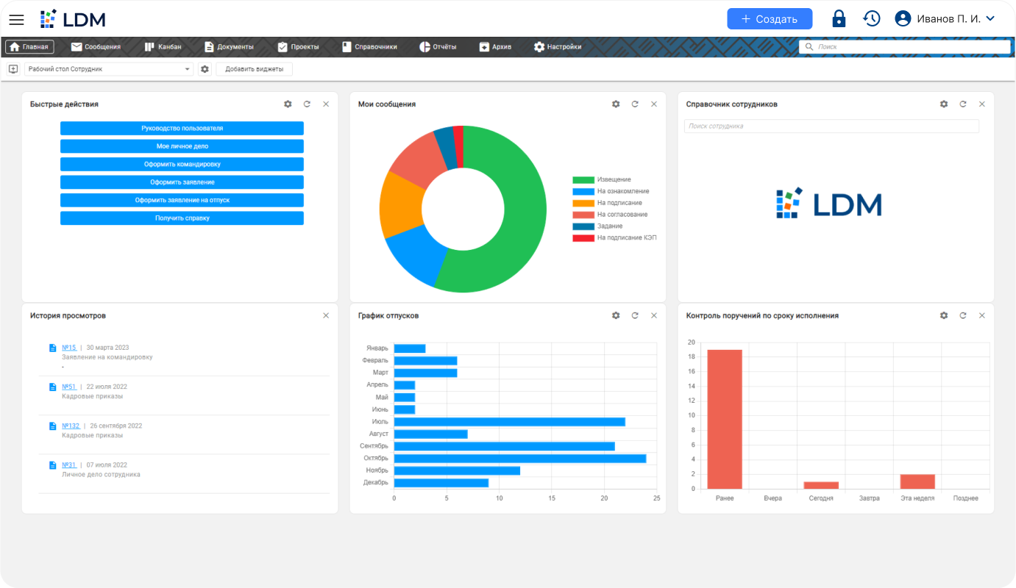Open document link №31
The height and width of the screenshot is (588, 1016).
pos(69,465)
